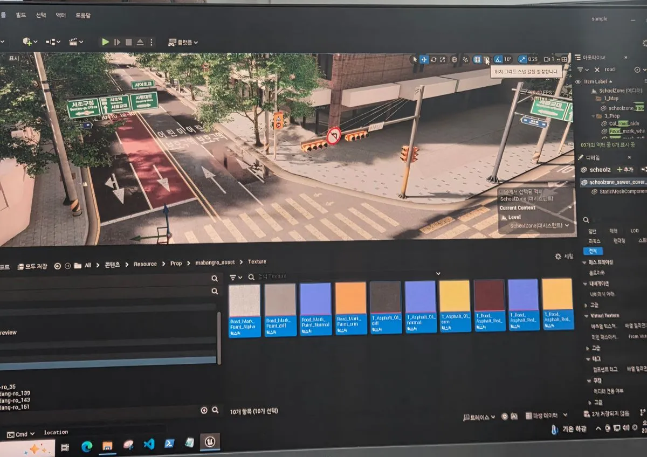The image size is (647, 457).
Task: Click mabangro_asset in breadcrumb path
Action: 215,263
